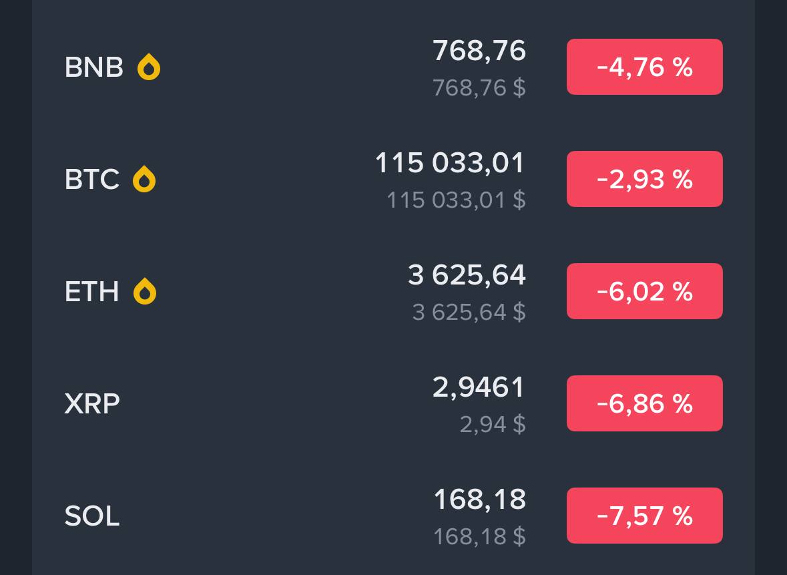The image size is (787, 575).
Task: Open the BNB coin row
Action: pyautogui.click(x=394, y=67)
